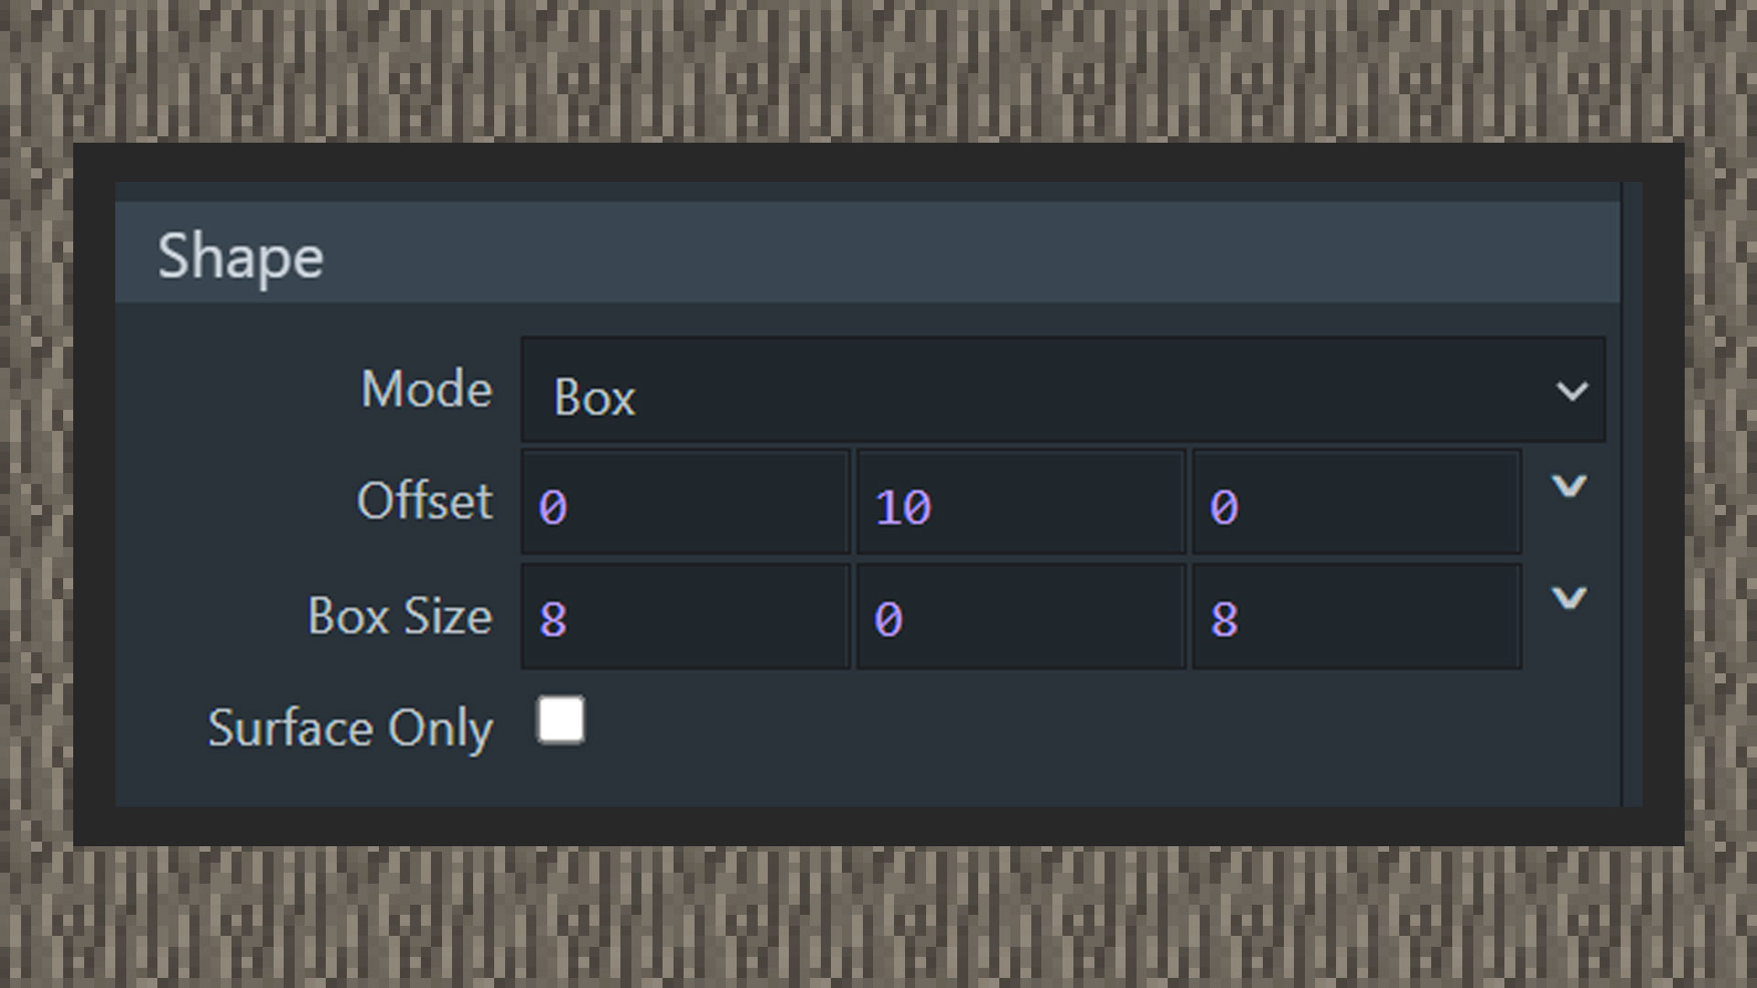Open the Mode dropdown showing Box

[x=1062, y=391]
